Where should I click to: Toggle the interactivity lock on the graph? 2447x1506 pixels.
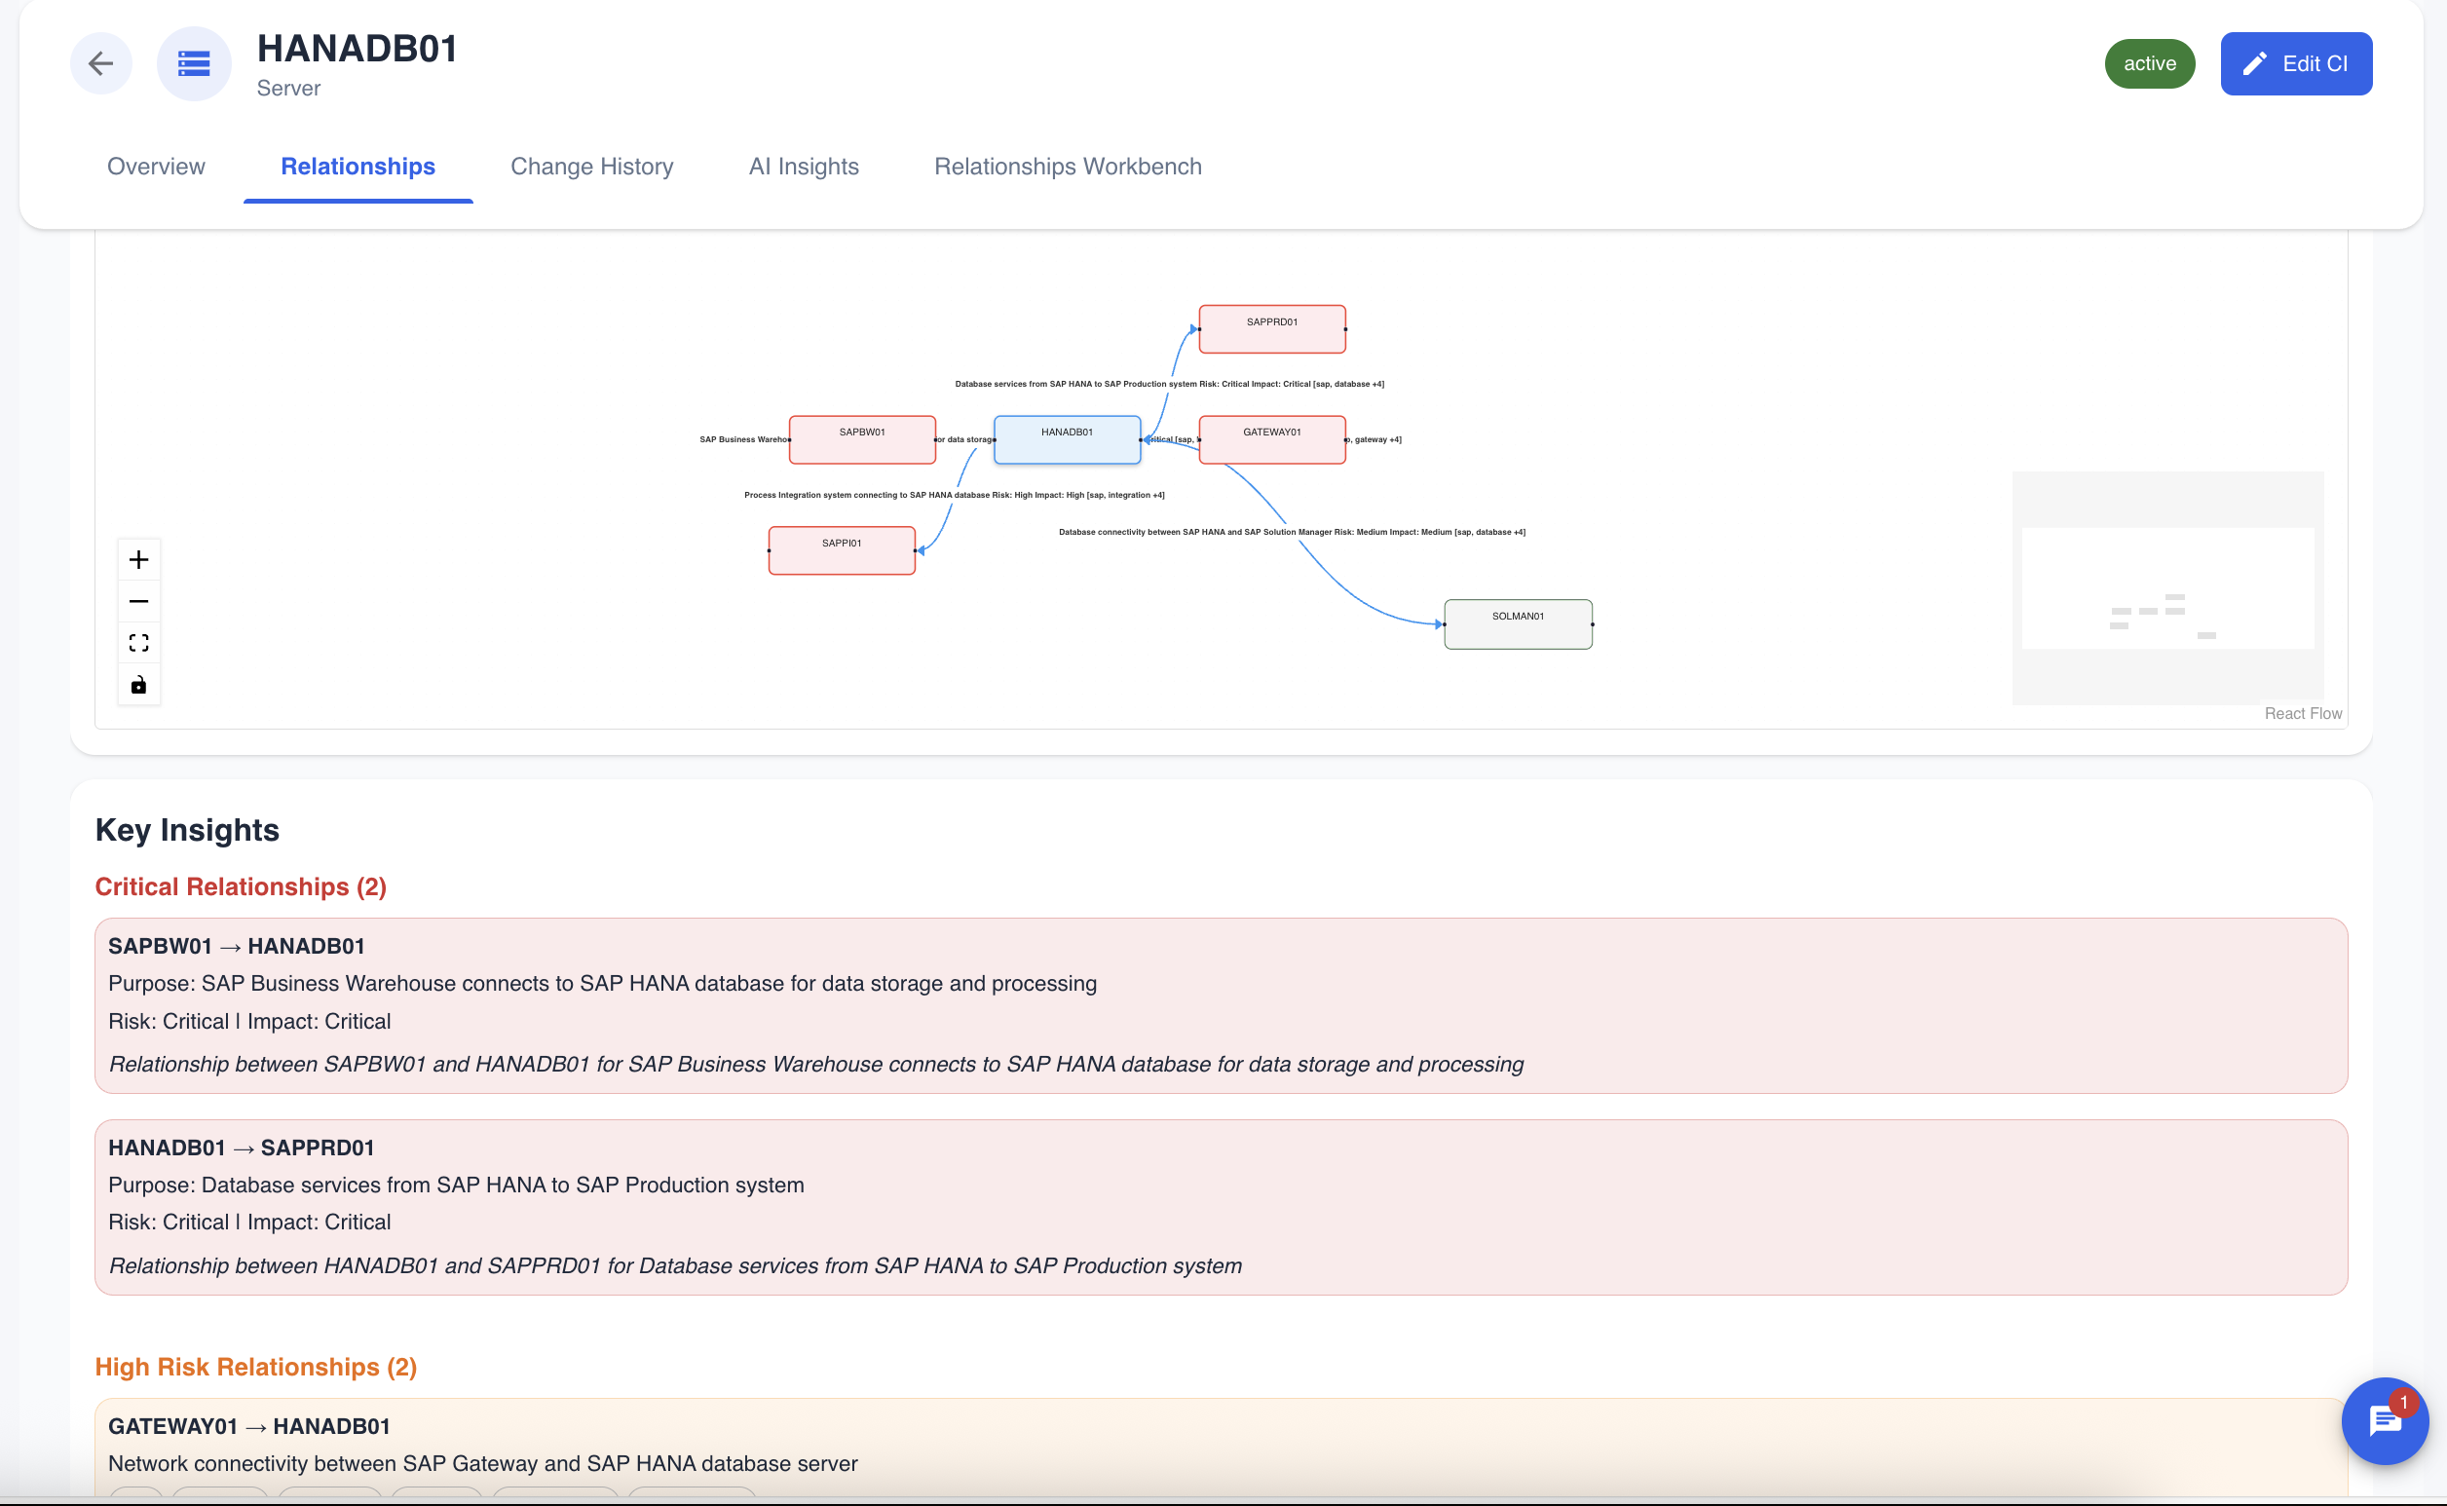(x=138, y=684)
